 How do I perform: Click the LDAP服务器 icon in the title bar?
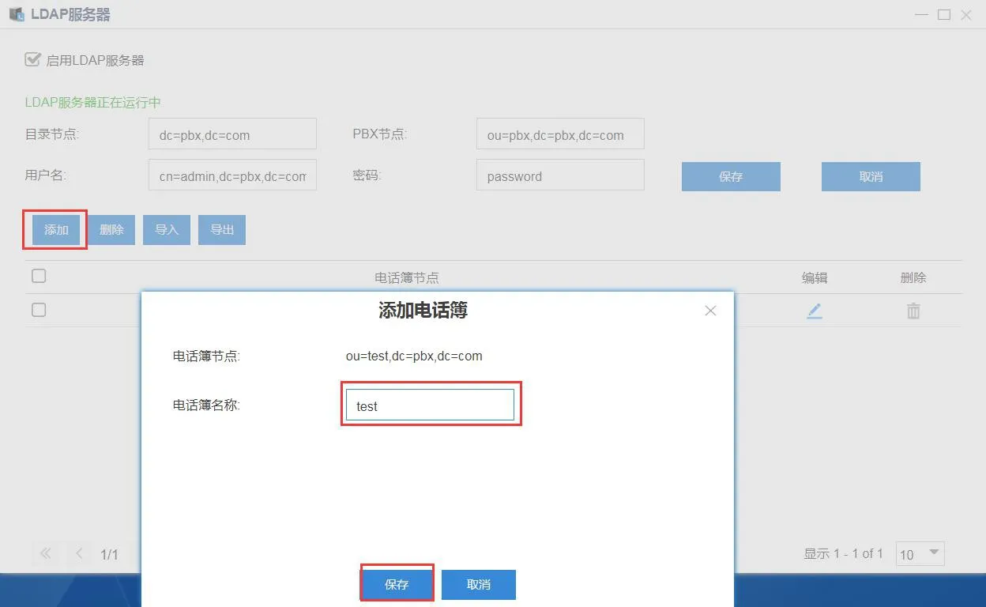tap(17, 13)
